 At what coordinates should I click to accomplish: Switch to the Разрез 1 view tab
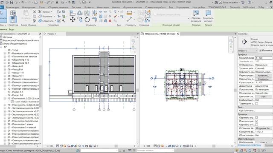pyautogui.click(x=52, y=34)
